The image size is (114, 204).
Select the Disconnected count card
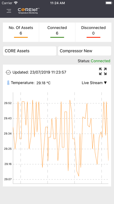coord(93,32)
